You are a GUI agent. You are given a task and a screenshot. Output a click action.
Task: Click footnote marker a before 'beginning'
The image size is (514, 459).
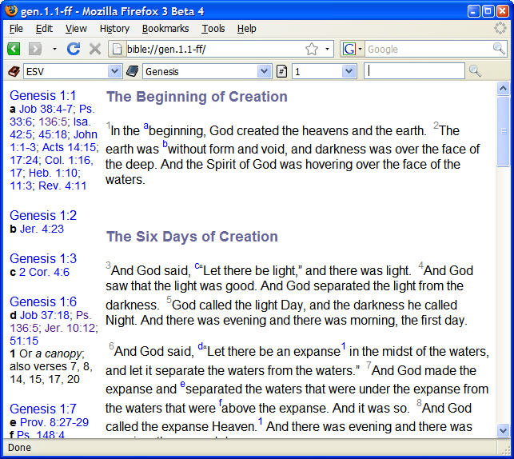click(x=145, y=126)
